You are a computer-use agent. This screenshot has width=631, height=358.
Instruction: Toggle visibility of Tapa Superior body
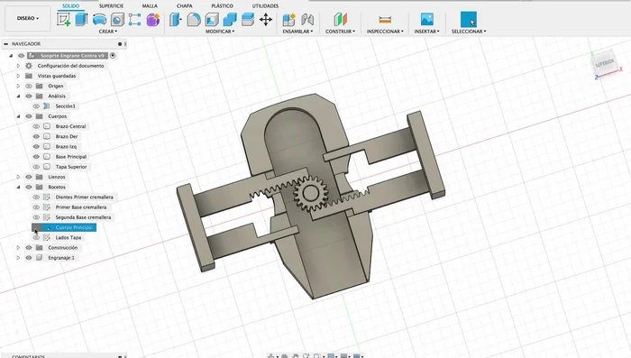(36, 167)
